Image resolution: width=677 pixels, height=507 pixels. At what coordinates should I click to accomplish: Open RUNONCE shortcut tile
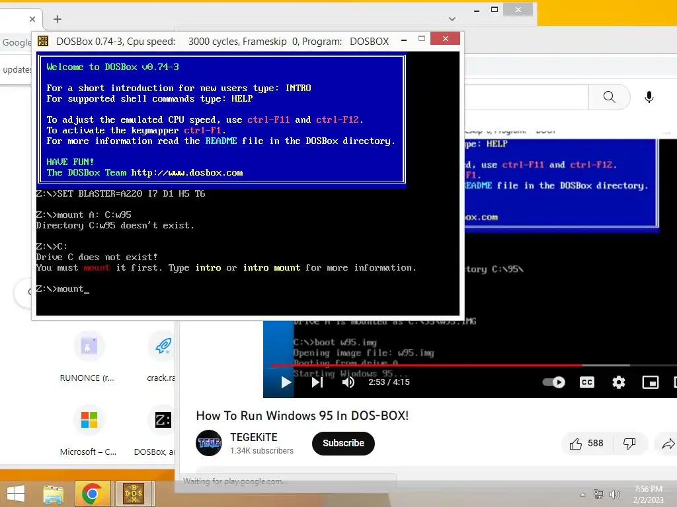pos(88,357)
